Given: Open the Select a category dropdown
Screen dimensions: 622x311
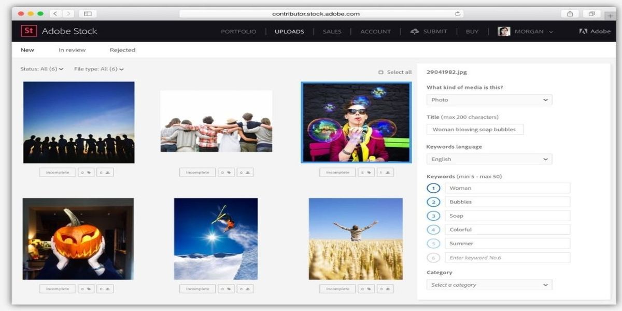Looking at the screenshot, I should click(x=489, y=285).
